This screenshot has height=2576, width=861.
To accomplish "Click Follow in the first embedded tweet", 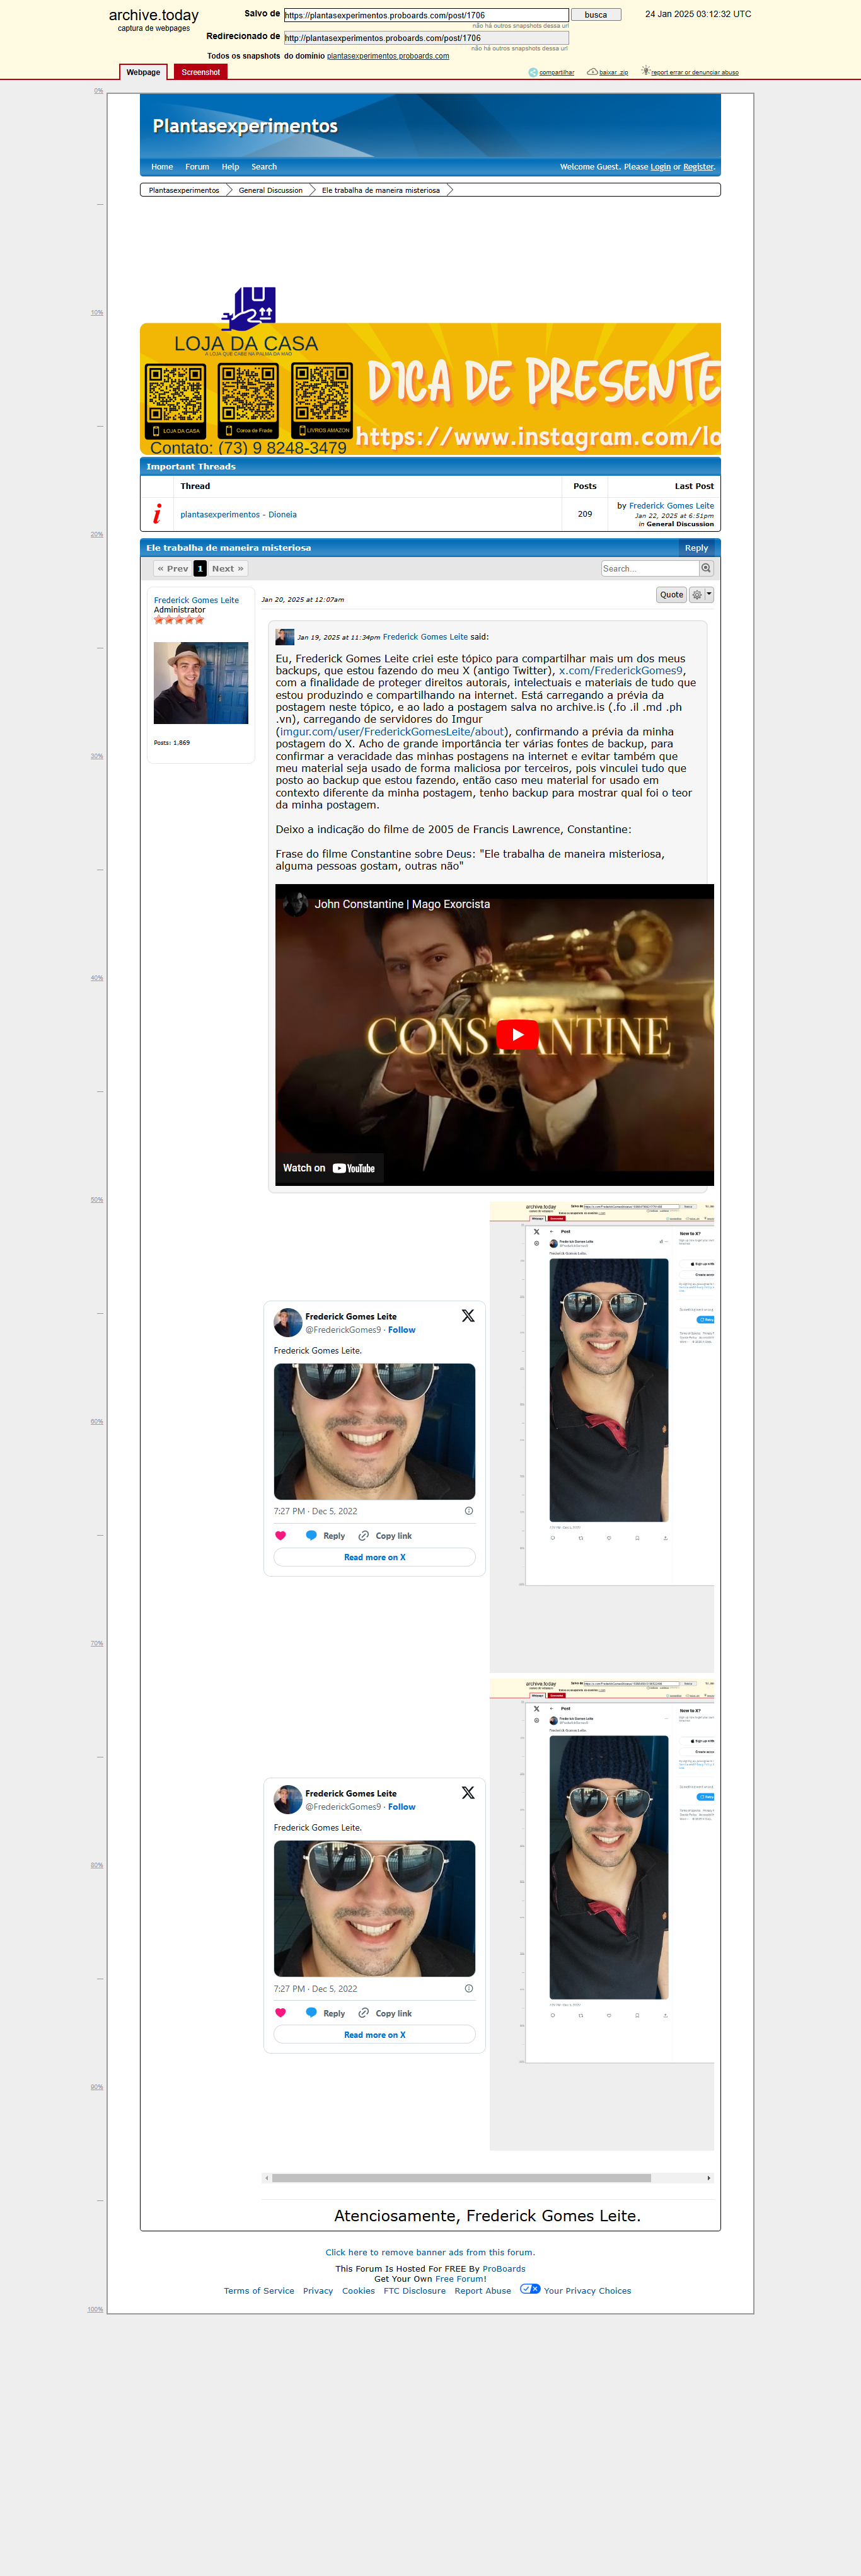I will coord(402,1330).
